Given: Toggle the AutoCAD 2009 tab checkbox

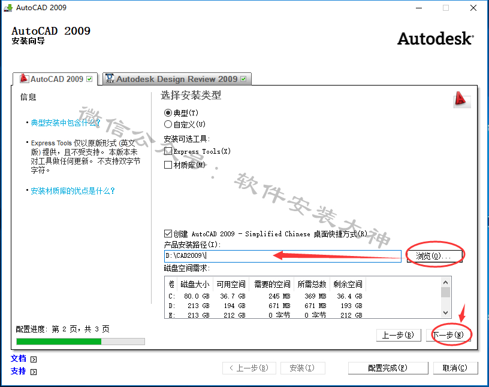Looking at the screenshot, I should [x=89, y=79].
